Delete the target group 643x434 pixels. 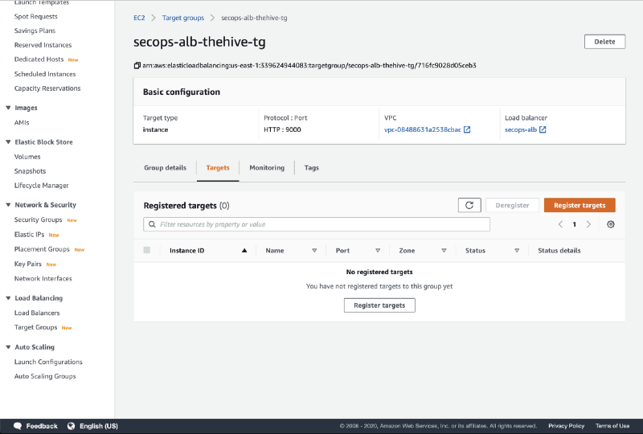point(604,42)
